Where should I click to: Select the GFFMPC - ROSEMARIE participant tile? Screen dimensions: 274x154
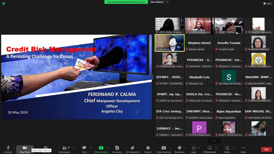point(169,77)
